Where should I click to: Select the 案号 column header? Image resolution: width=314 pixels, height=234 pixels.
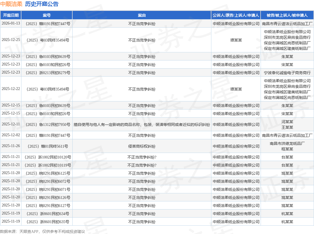tap(47, 15)
